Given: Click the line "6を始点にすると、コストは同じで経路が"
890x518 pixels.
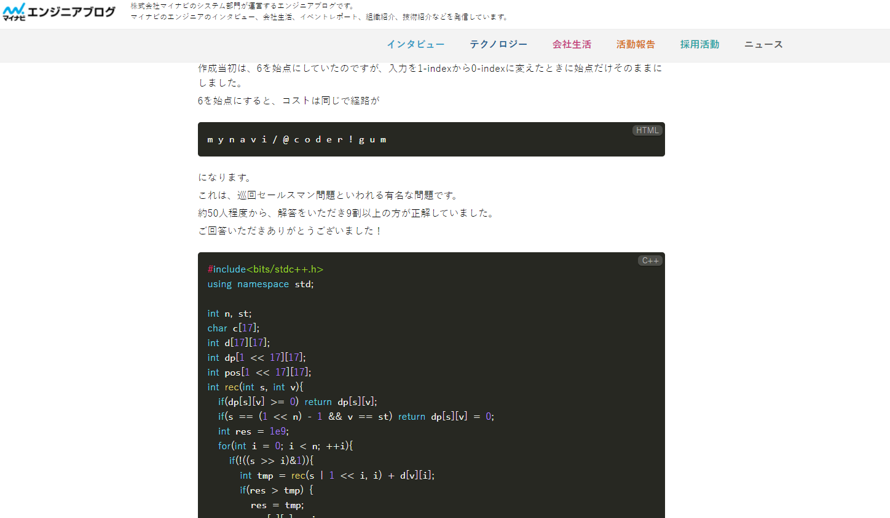Looking at the screenshot, I should click(x=289, y=101).
